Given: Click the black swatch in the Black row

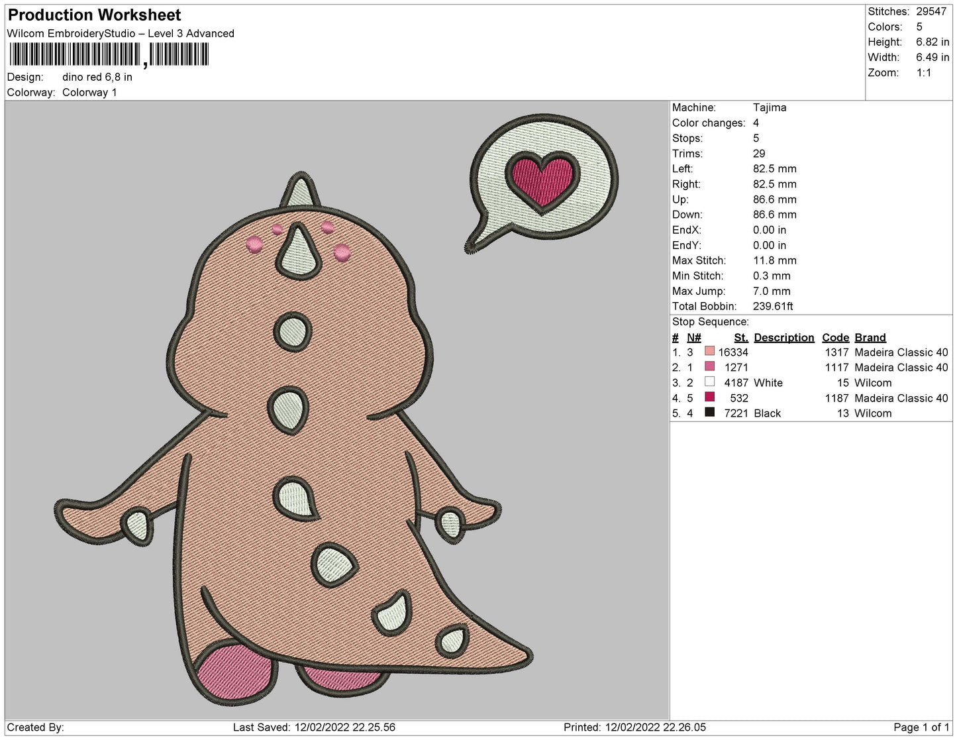Looking at the screenshot, I should (710, 412).
